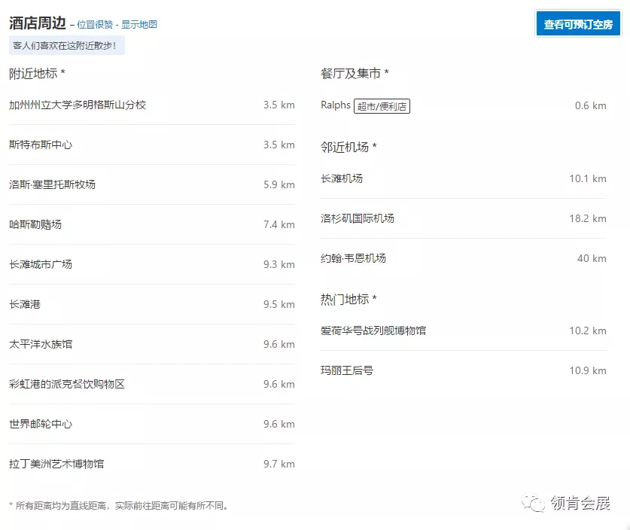Viewport: 630px width, 530px height.
Task: Click the 拉丁美洲艺术博物馆 entry
Action: point(56,464)
